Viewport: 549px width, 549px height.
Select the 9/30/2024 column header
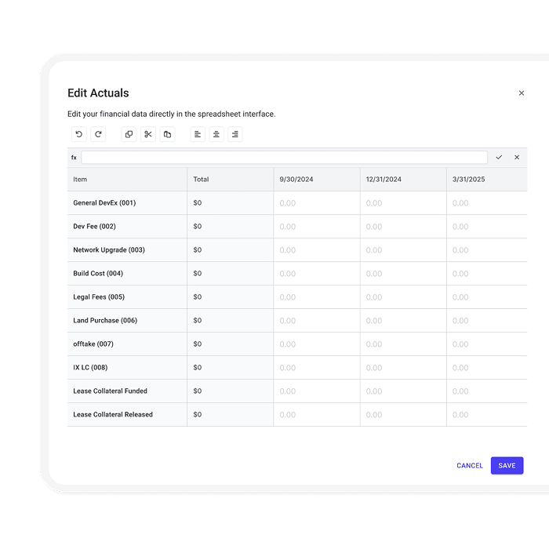coord(317,180)
